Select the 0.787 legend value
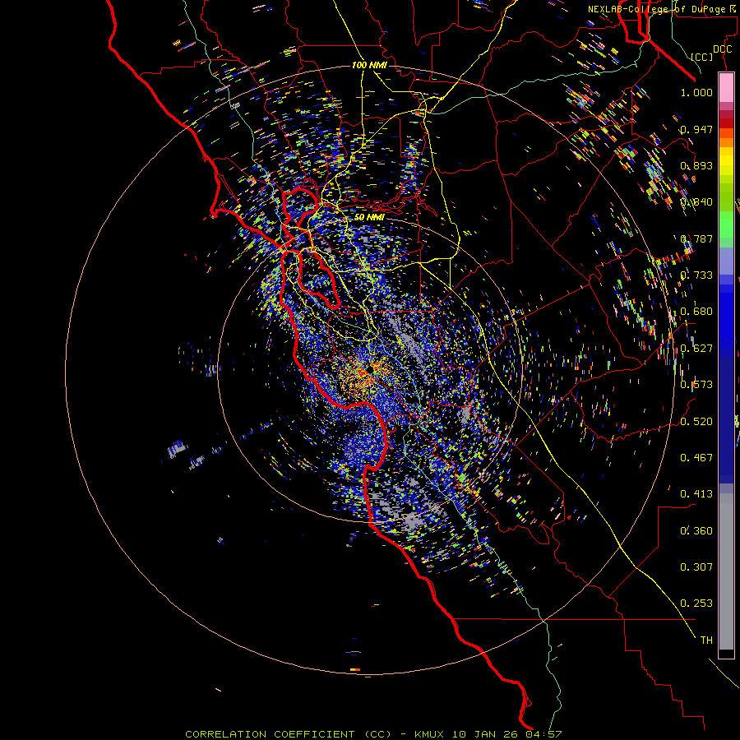This screenshot has height=740, width=740. click(x=696, y=238)
